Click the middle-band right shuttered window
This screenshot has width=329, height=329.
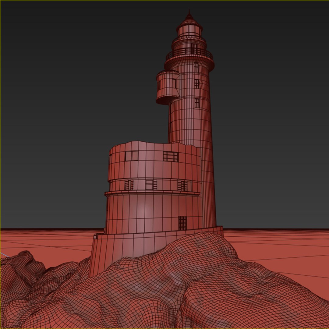click(182, 186)
